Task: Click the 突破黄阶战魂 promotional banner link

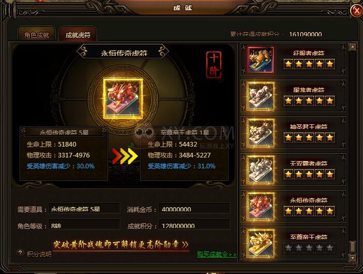Action: 121,245
